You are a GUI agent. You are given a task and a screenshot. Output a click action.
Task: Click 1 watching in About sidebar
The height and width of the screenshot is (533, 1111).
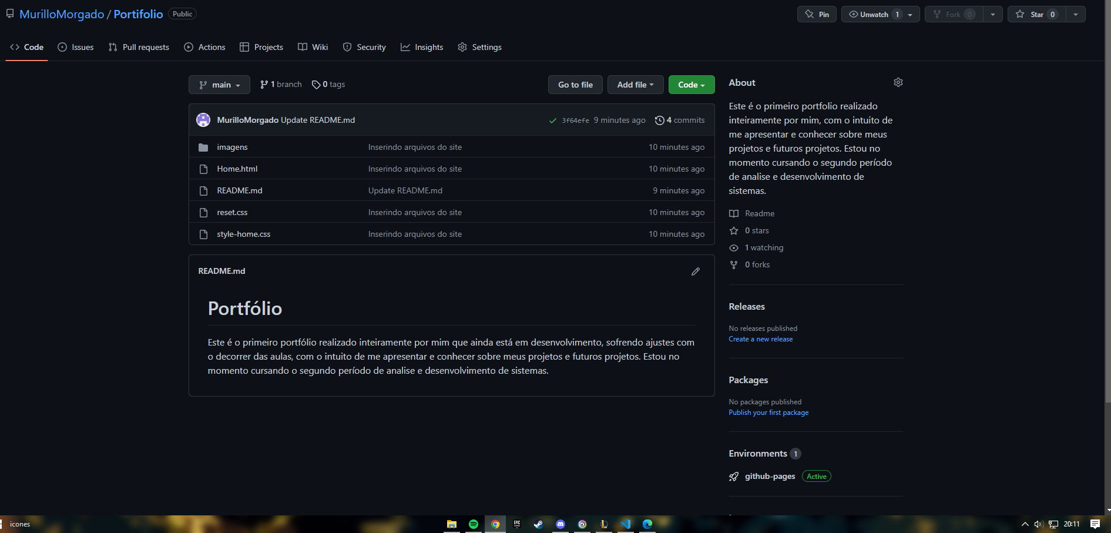tap(756, 247)
